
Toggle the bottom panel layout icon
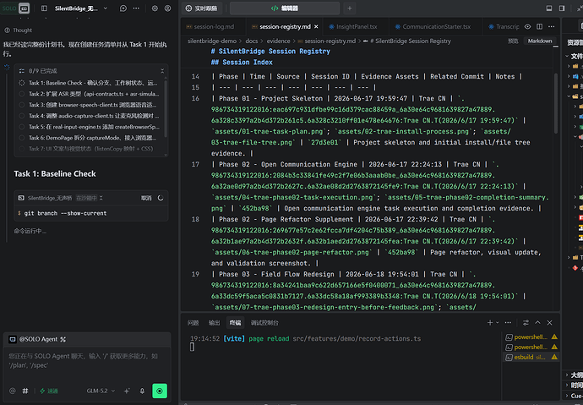click(549, 8)
